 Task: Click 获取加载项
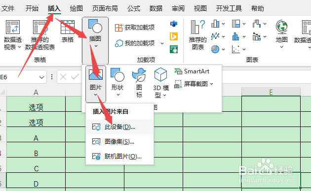pos(135,28)
